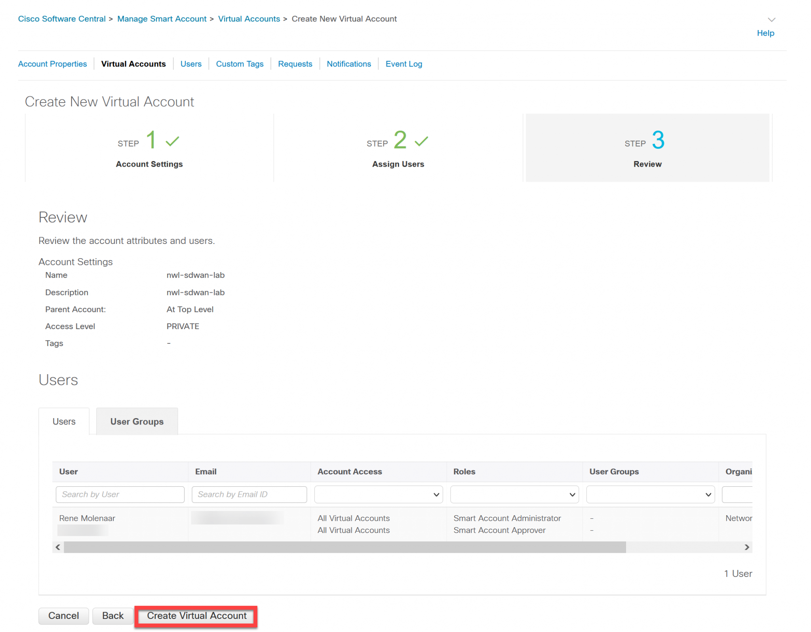Open the Custom Tags navigation tab
This screenshot has height=632, width=811.
[x=240, y=64]
